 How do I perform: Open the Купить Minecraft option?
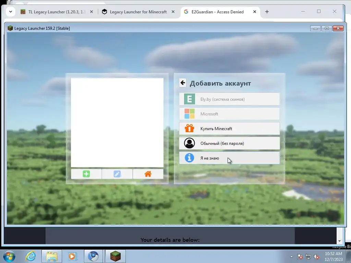(229, 129)
